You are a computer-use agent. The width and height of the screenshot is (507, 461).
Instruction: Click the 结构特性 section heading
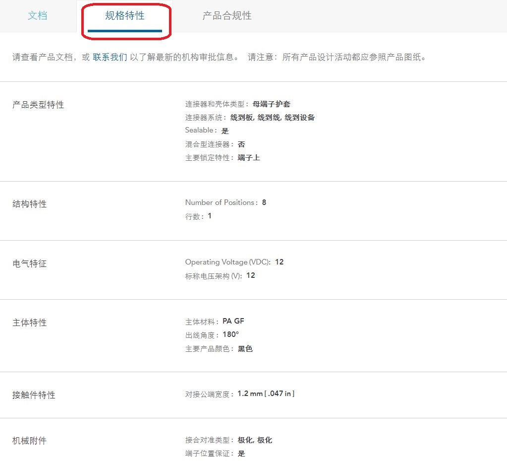point(29,203)
